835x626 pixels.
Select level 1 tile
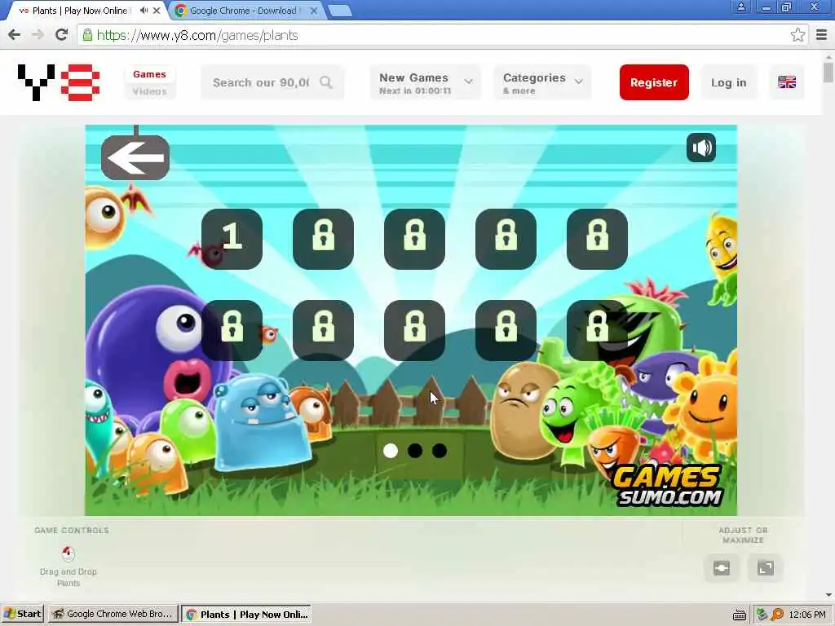pos(232,239)
